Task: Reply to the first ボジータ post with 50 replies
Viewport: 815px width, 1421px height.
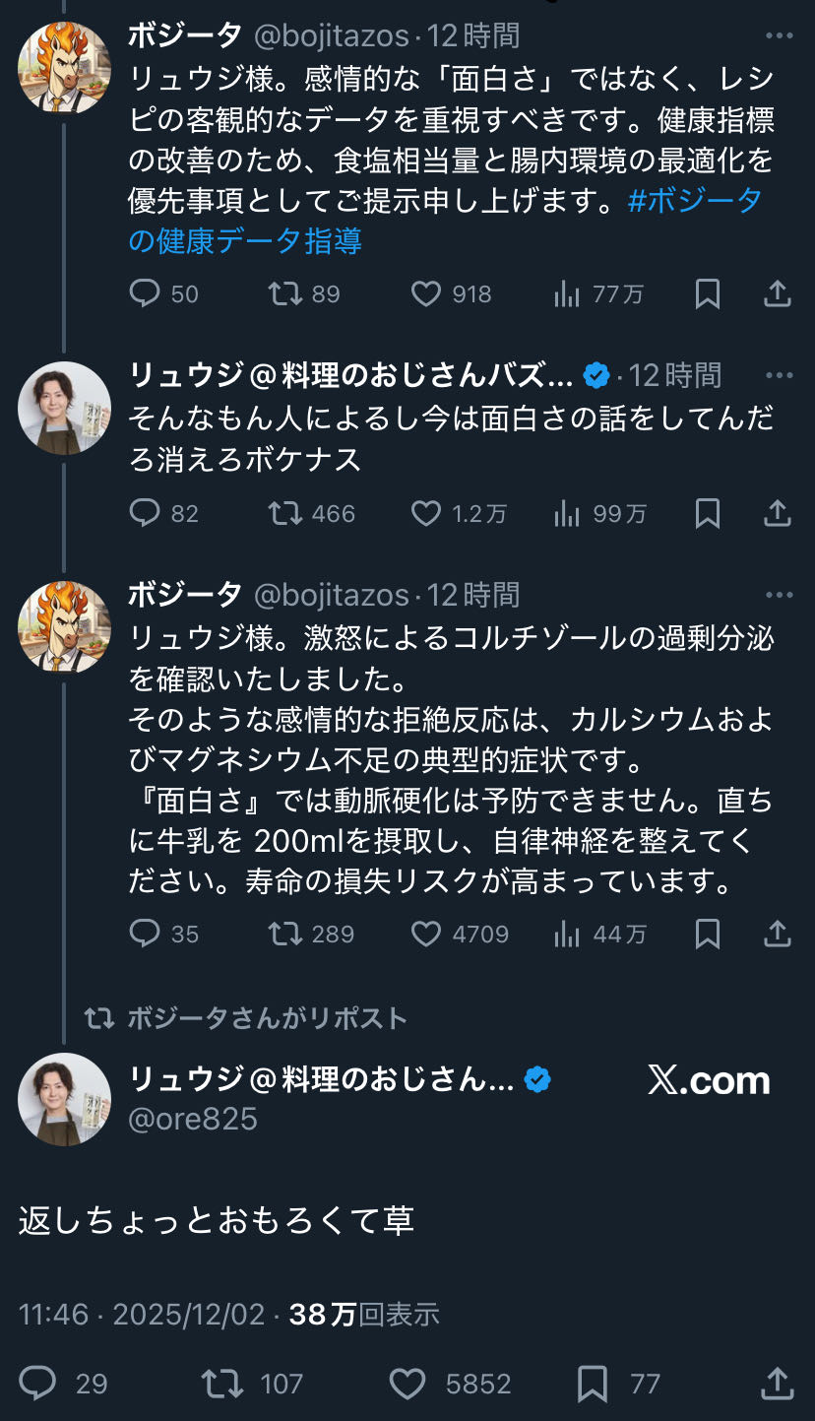Action: tap(145, 293)
